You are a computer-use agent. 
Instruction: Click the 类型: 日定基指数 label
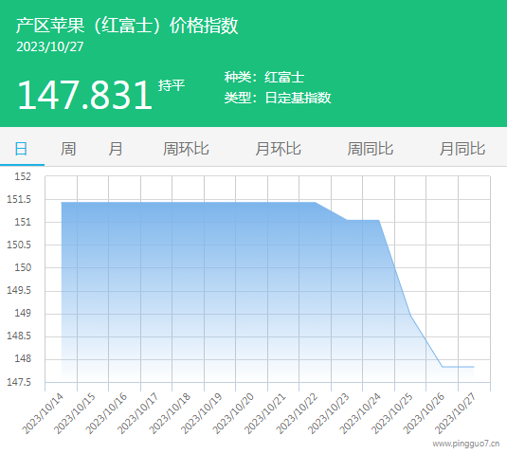click(278, 98)
